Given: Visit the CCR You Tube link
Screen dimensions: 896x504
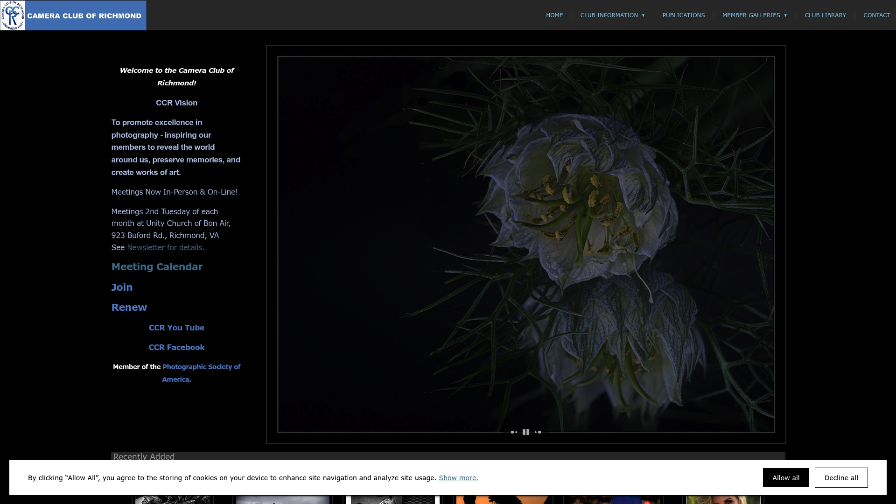Looking at the screenshot, I should [176, 328].
